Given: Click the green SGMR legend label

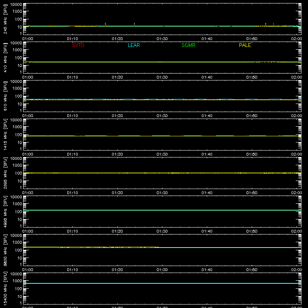Looking at the screenshot, I should (188, 45).
